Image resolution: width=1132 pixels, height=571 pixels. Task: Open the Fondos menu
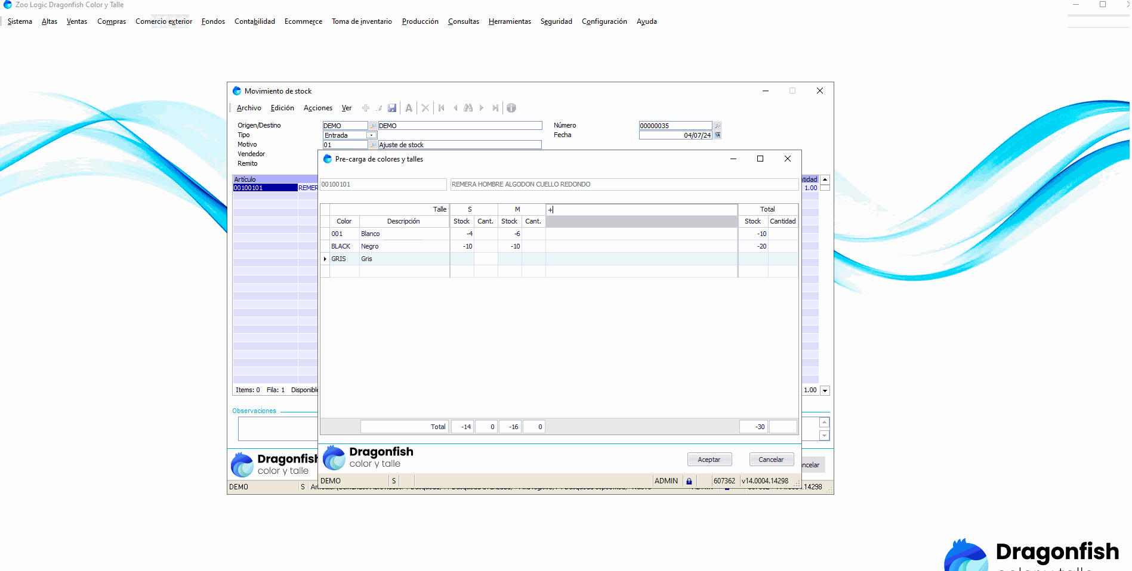[213, 21]
